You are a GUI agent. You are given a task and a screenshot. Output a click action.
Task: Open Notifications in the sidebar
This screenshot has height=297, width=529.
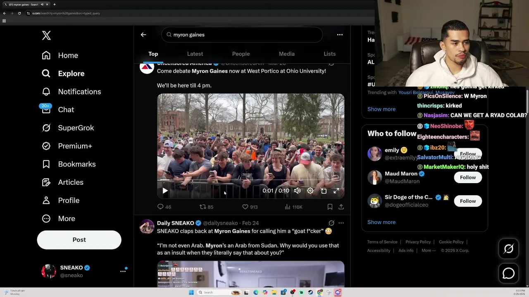[x=71, y=92]
